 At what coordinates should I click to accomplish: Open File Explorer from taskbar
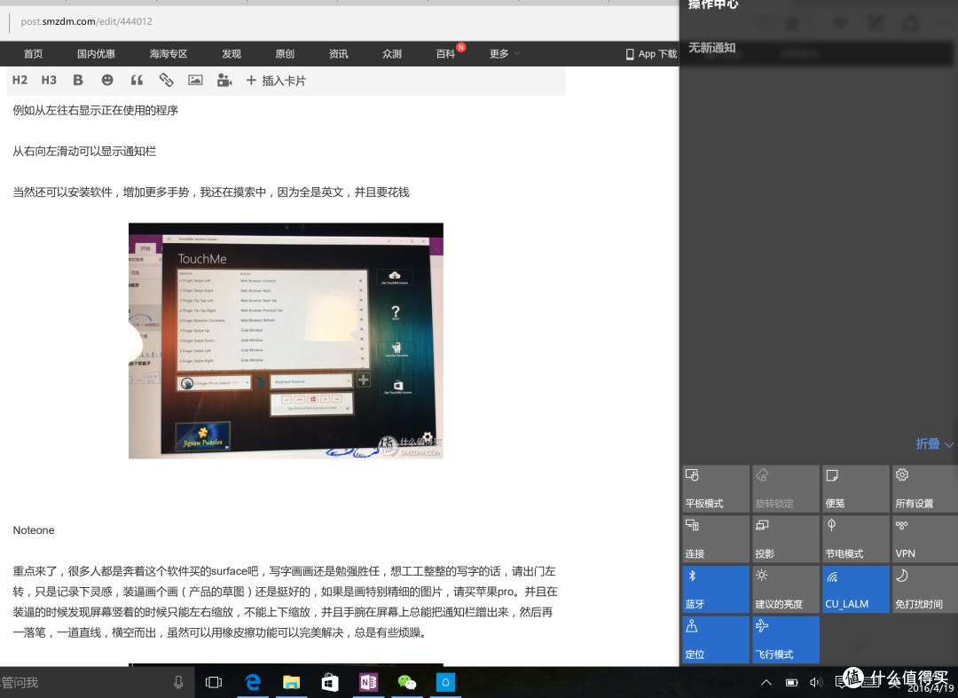coord(292,682)
